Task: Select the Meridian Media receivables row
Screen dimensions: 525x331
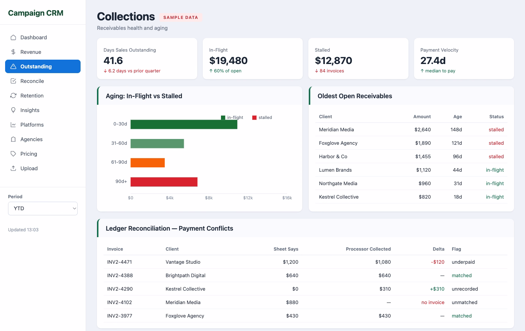Action: tap(411, 129)
